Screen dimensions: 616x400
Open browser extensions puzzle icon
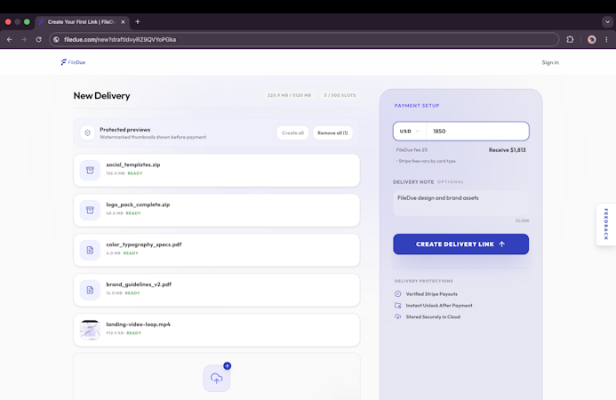570,39
